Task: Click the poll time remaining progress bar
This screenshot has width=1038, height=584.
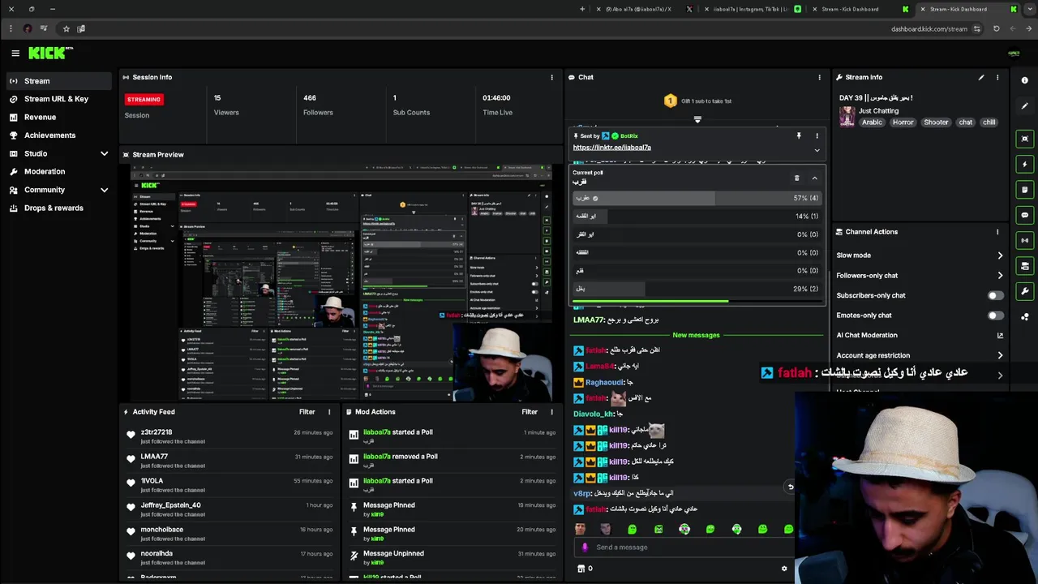Action: tap(697, 302)
